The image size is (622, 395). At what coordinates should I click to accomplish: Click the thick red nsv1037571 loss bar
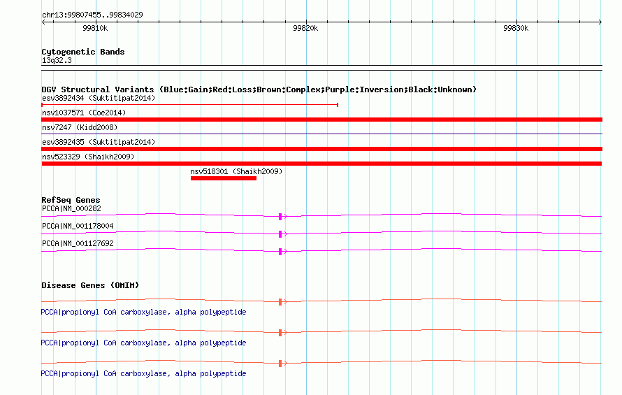pyautogui.click(x=321, y=120)
